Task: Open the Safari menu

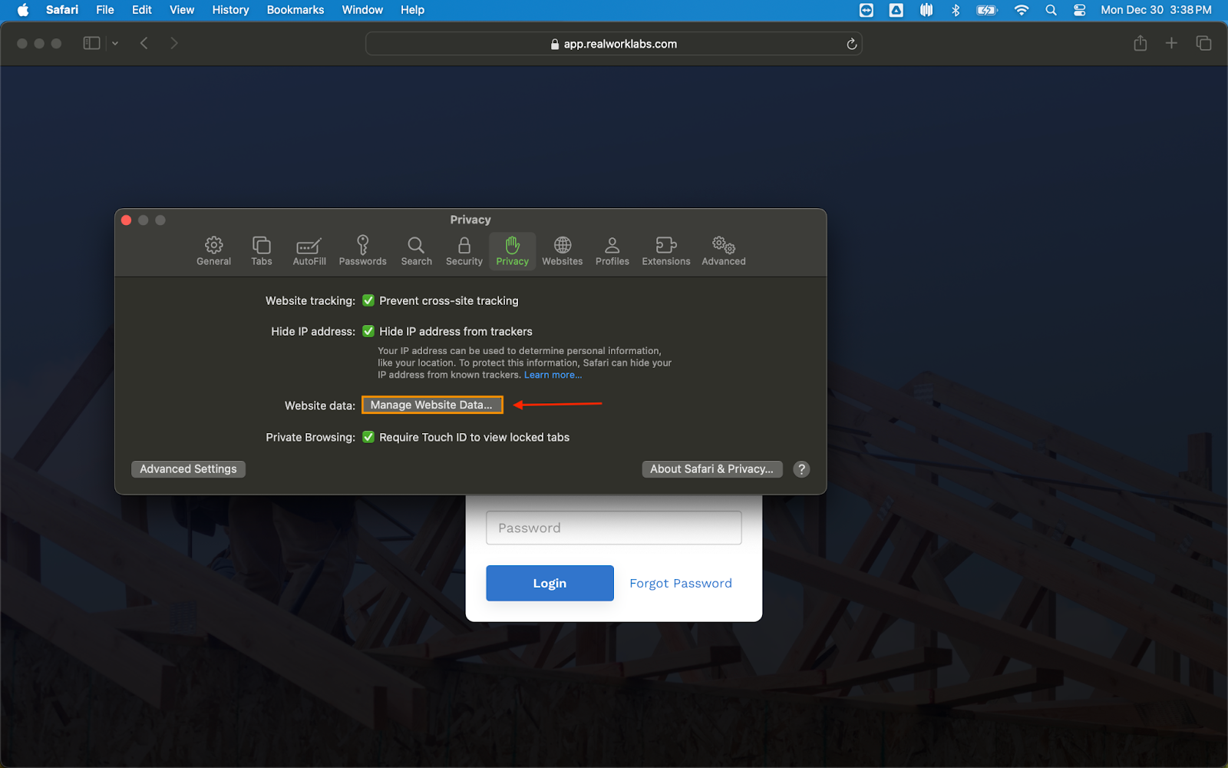Action: 62,10
